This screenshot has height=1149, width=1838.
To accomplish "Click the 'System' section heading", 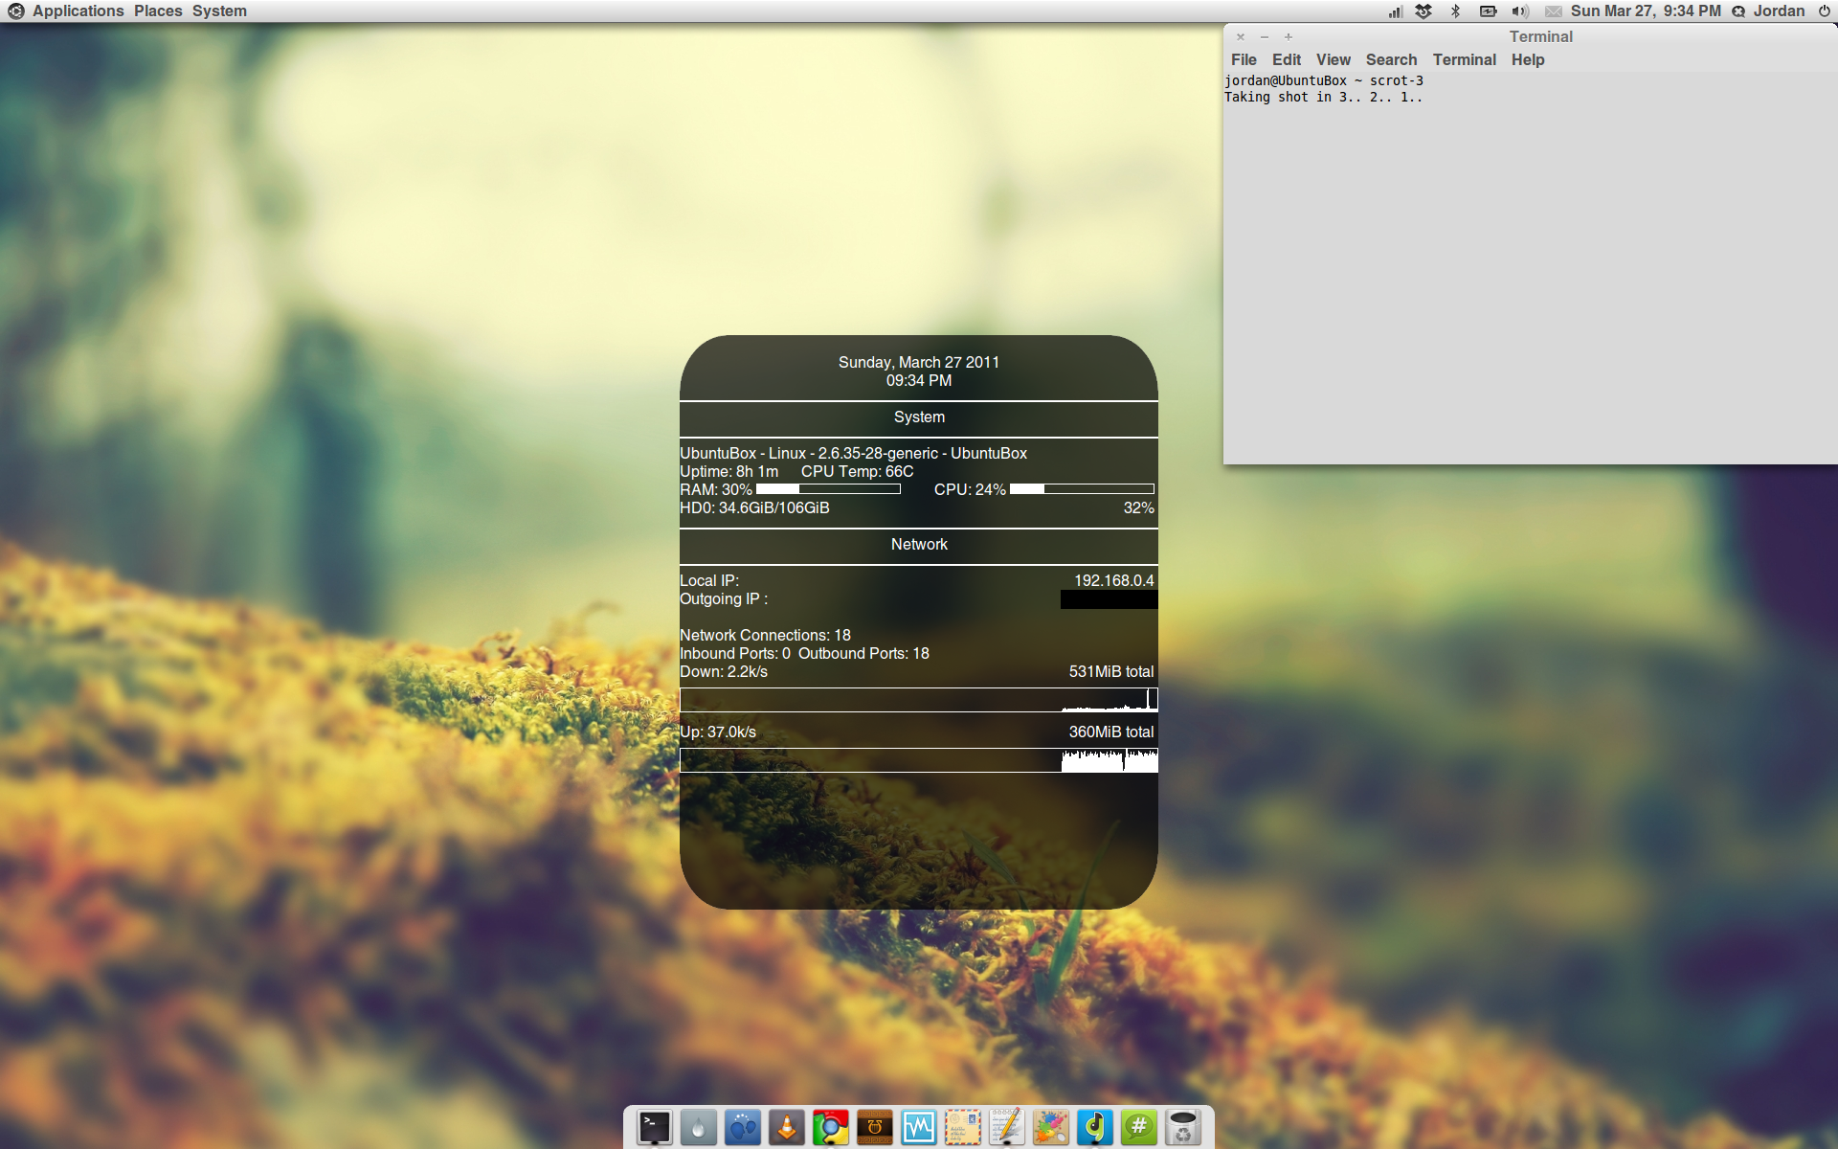I will (919, 417).
